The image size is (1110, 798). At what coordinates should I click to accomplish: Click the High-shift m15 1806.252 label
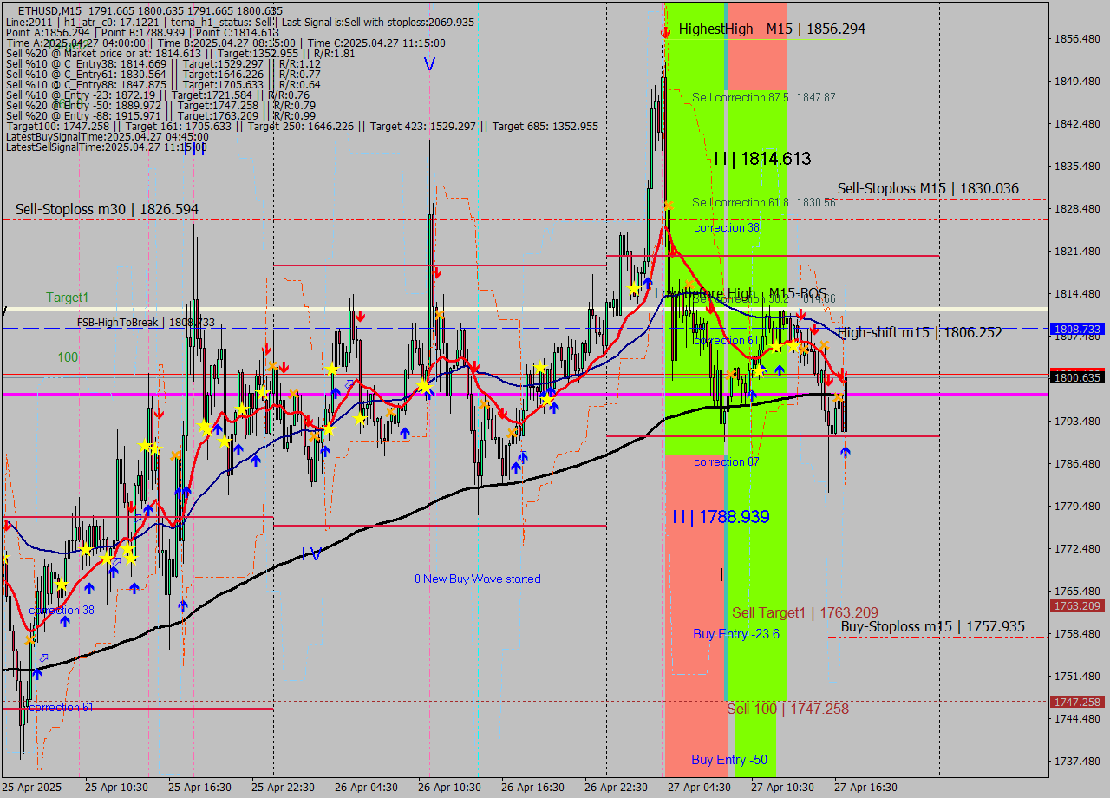pos(919,332)
